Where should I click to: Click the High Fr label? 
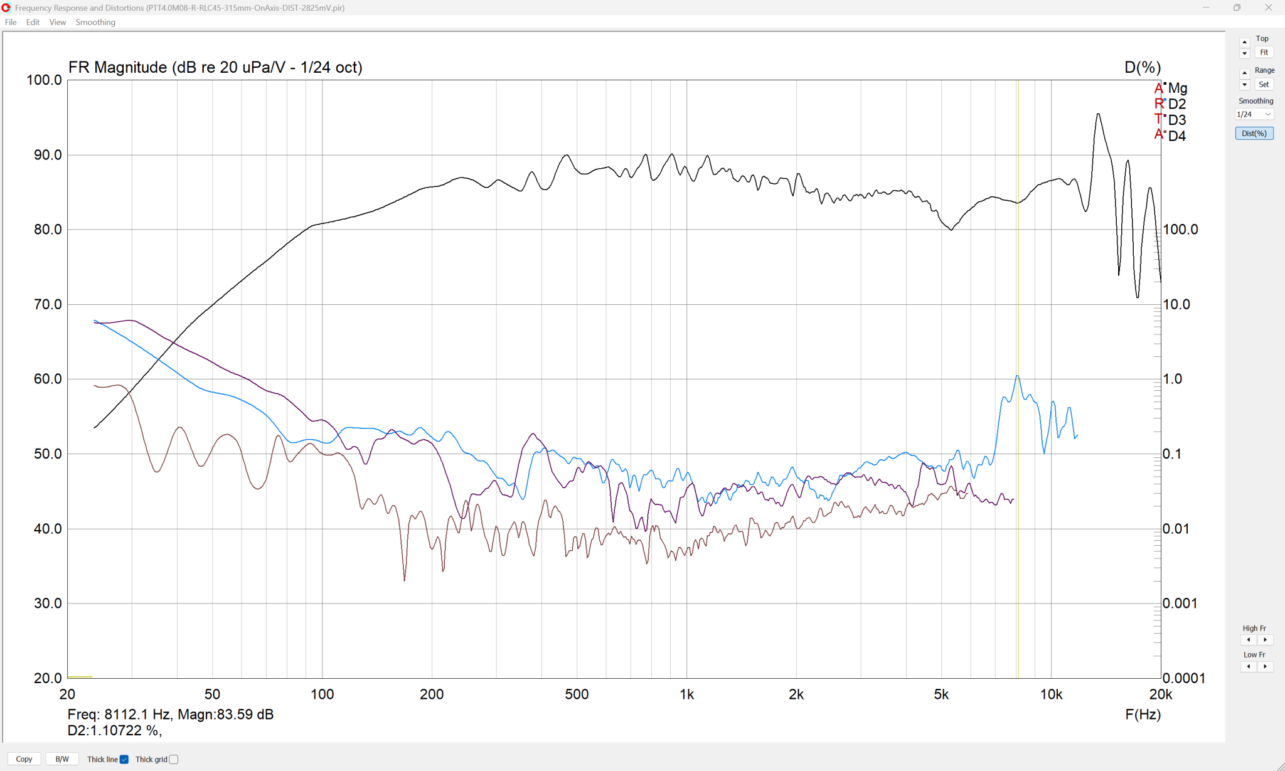pyautogui.click(x=1254, y=628)
